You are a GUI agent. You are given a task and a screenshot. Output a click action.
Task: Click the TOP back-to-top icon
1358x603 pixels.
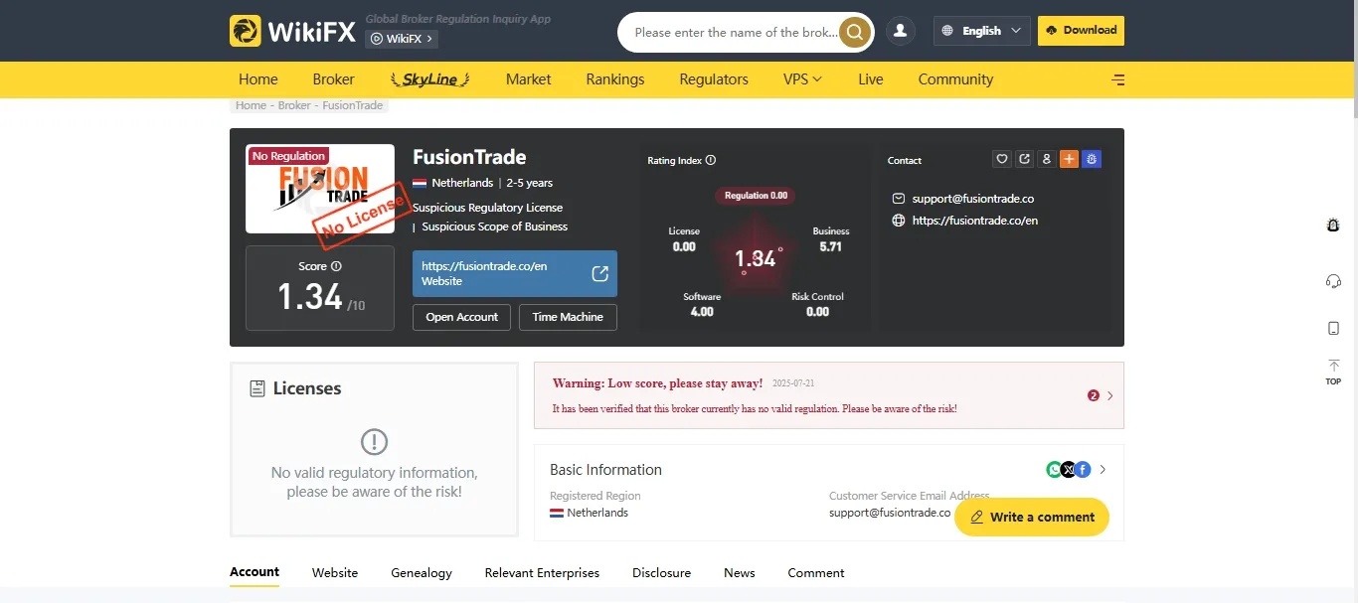(1334, 373)
